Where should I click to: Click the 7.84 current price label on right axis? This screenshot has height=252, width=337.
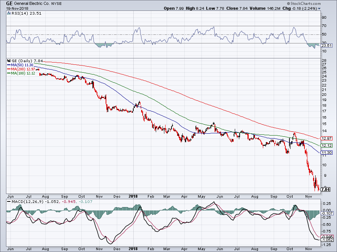coord(325,189)
